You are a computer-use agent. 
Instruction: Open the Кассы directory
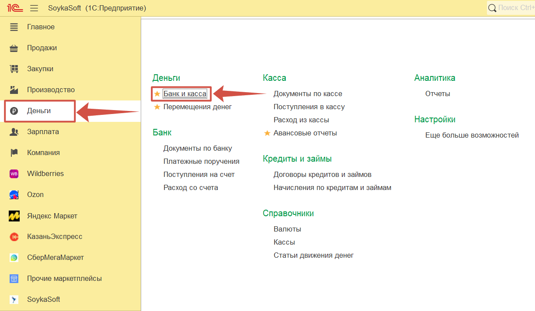(x=284, y=242)
